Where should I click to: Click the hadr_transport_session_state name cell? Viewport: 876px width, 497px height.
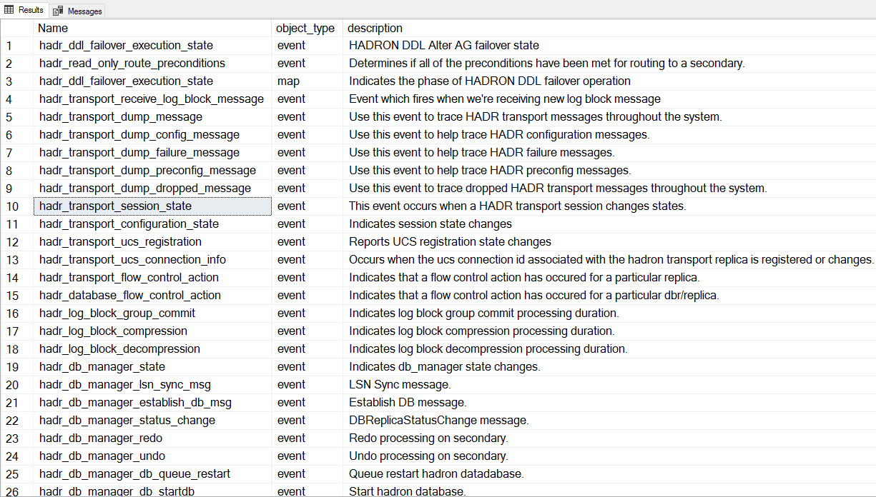tap(116, 206)
